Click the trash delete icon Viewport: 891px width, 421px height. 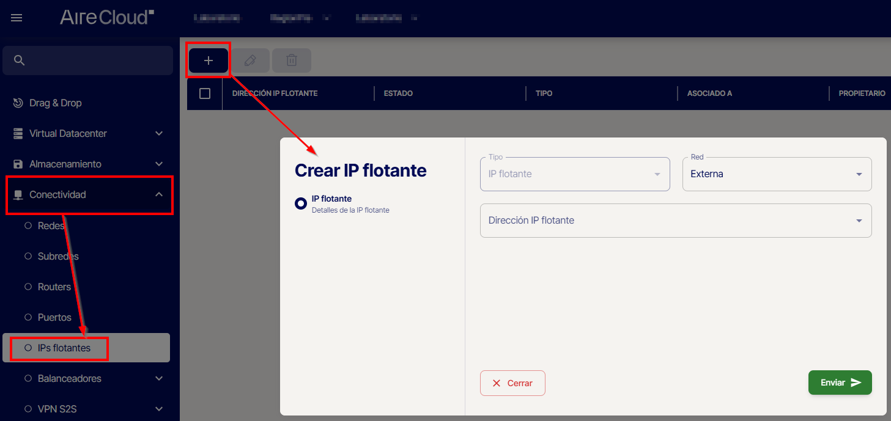[x=292, y=60]
